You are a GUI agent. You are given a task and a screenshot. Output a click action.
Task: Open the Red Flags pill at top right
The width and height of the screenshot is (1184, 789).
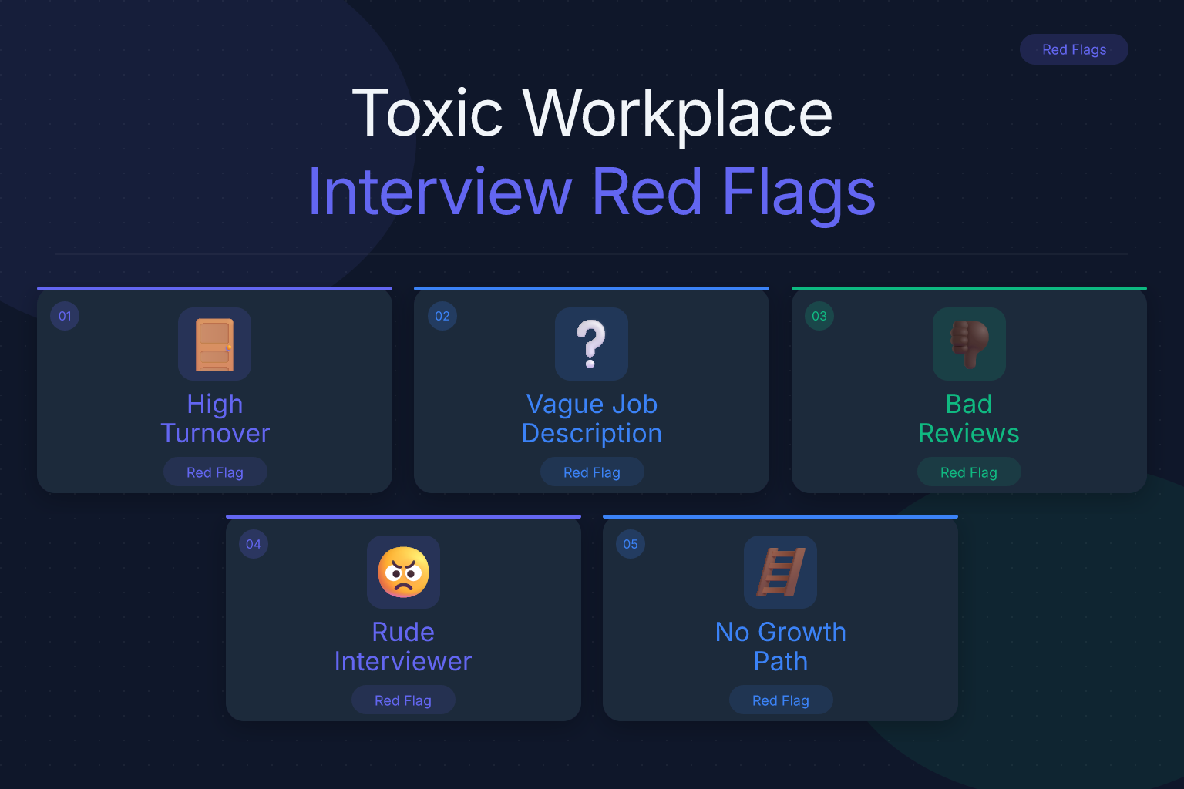pyautogui.click(x=1074, y=49)
